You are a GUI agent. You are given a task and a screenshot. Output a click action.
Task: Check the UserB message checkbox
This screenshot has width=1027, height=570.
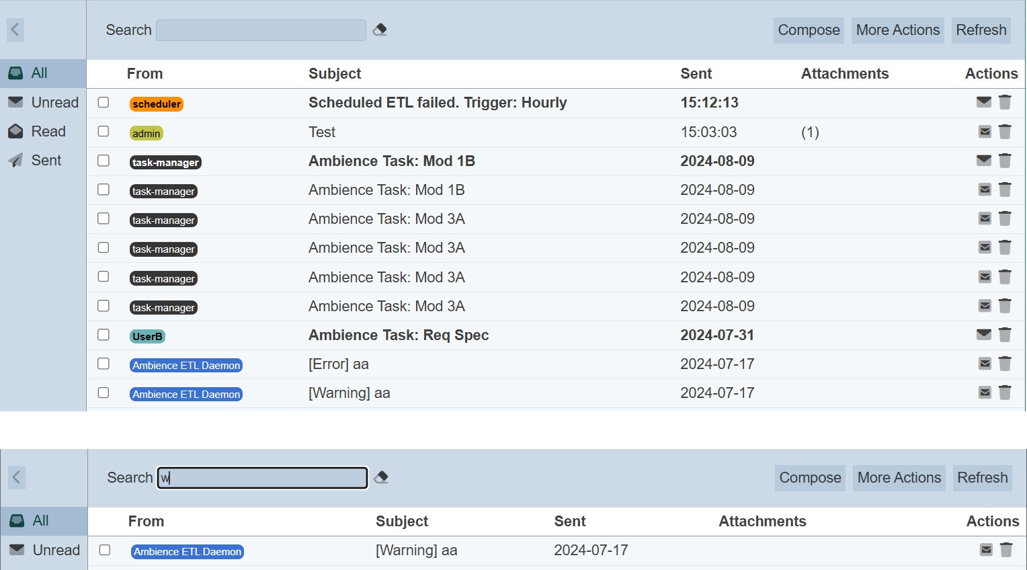point(104,335)
